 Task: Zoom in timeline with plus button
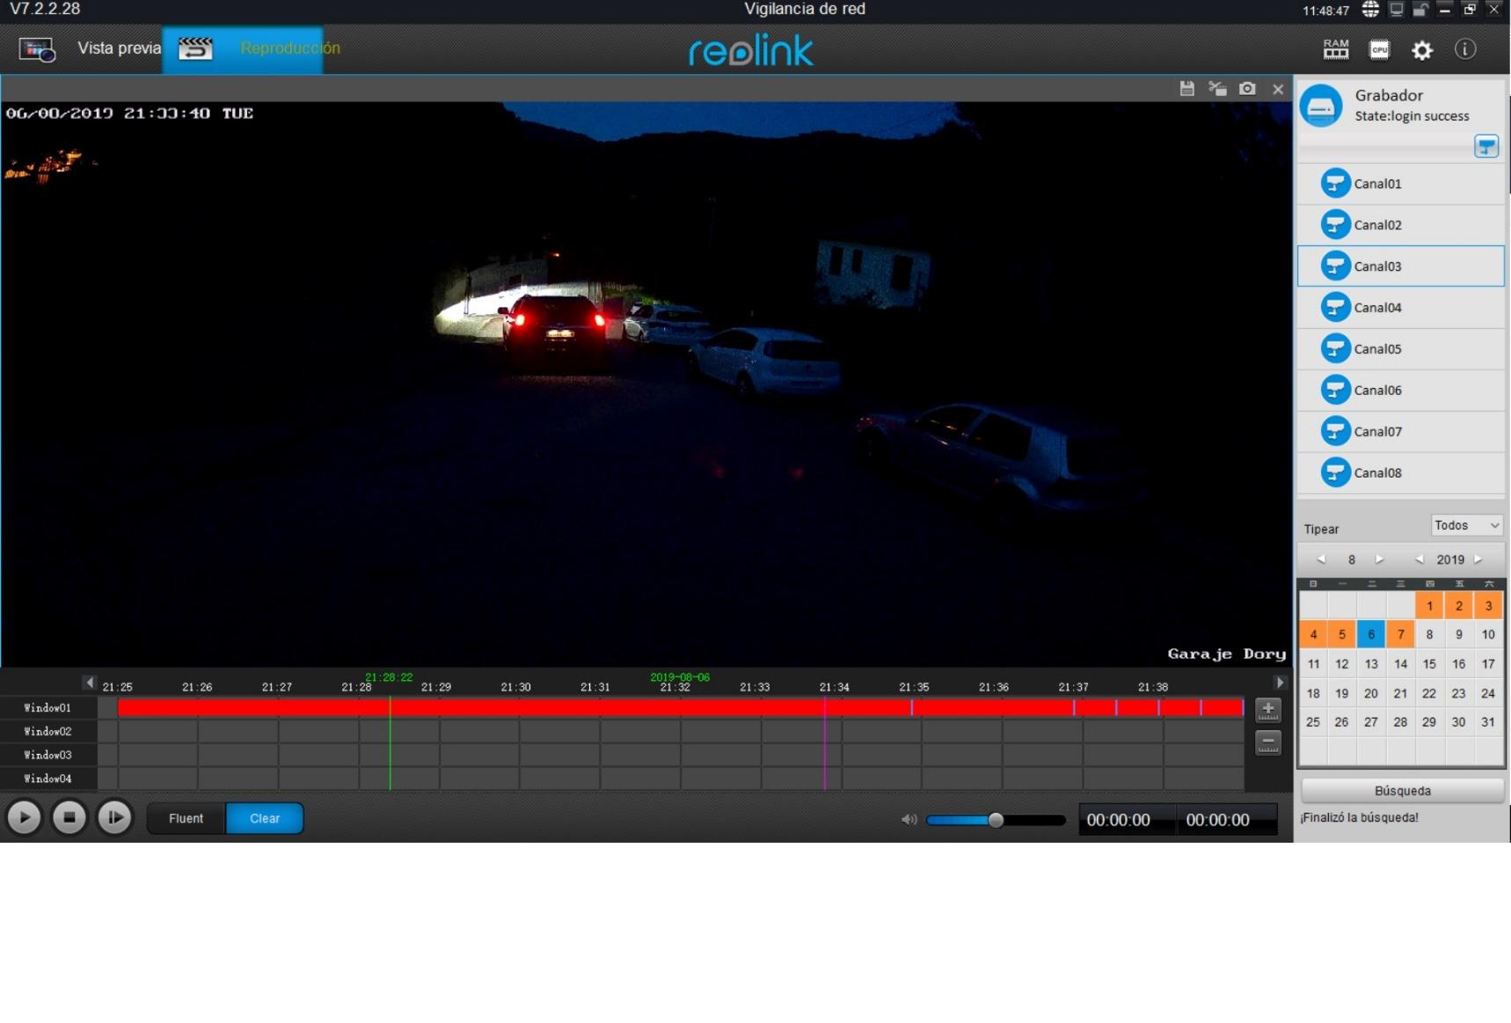pyautogui.click(x=1267, y=709)
